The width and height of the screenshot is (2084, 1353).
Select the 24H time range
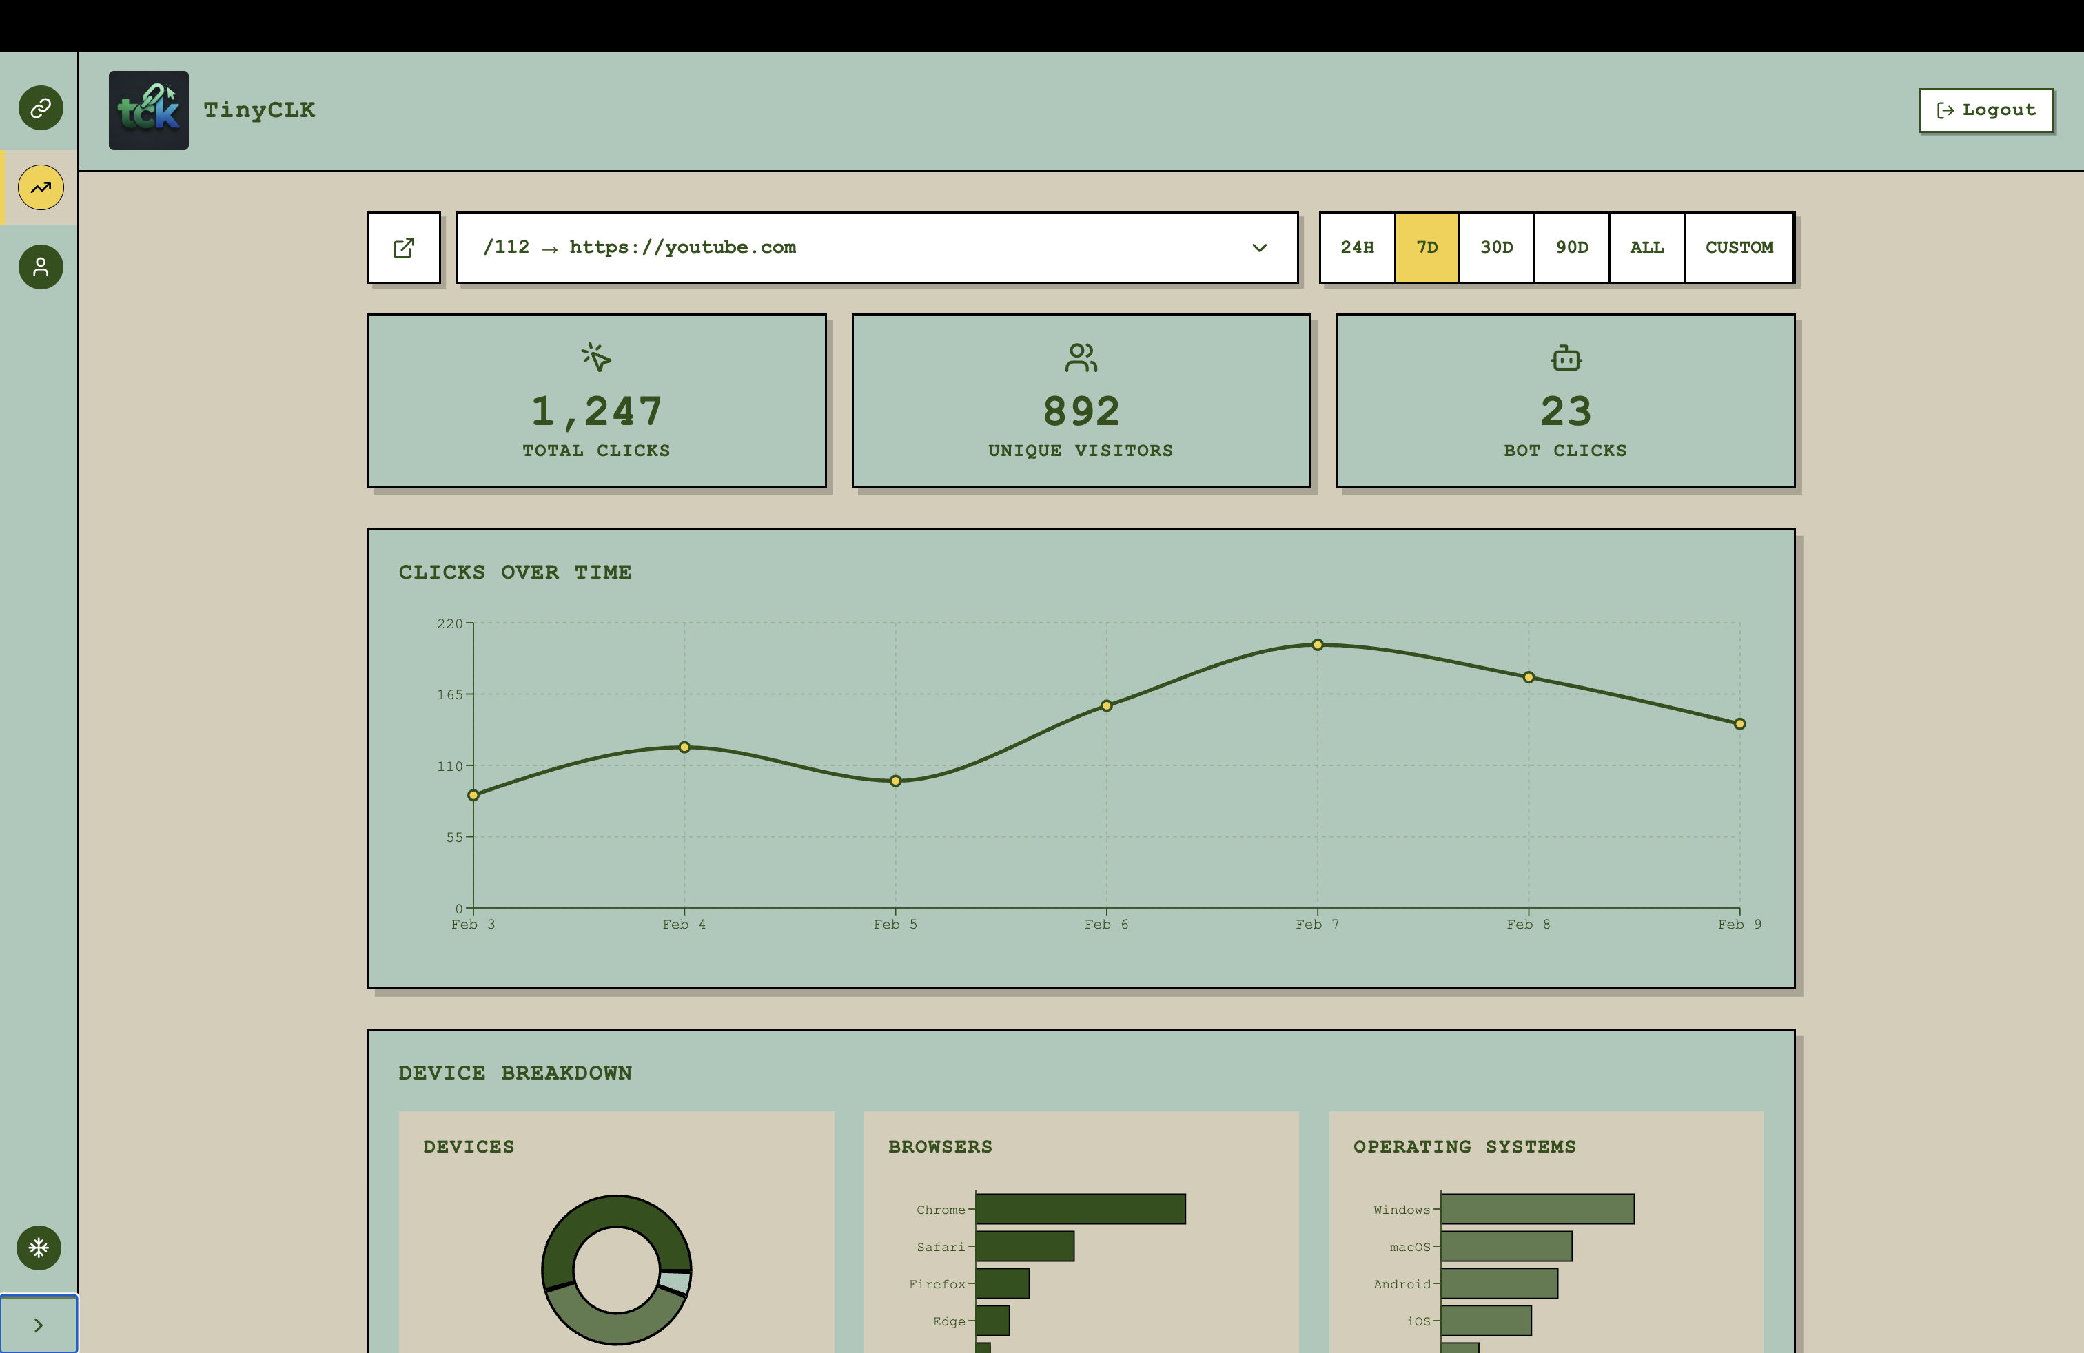pos(1356,248)
